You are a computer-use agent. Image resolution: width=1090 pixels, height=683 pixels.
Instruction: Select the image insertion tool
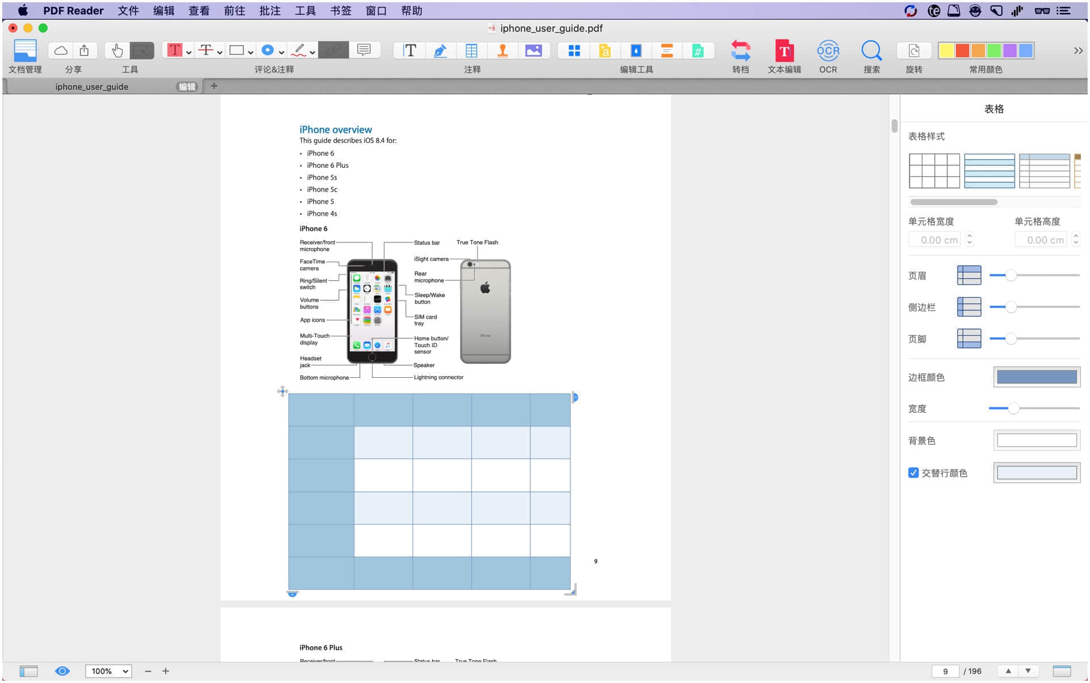[x=534, y=50]
